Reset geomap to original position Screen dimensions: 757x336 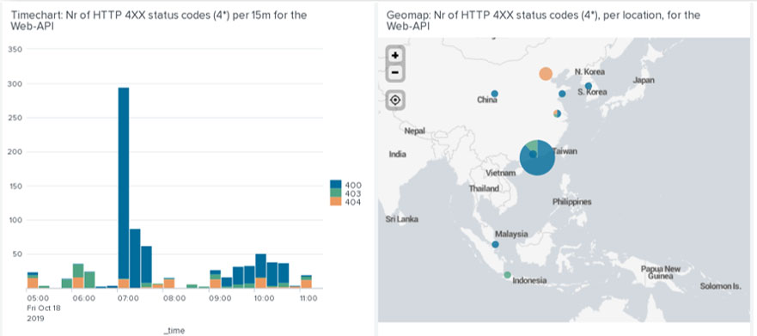[x=395, y=100]
